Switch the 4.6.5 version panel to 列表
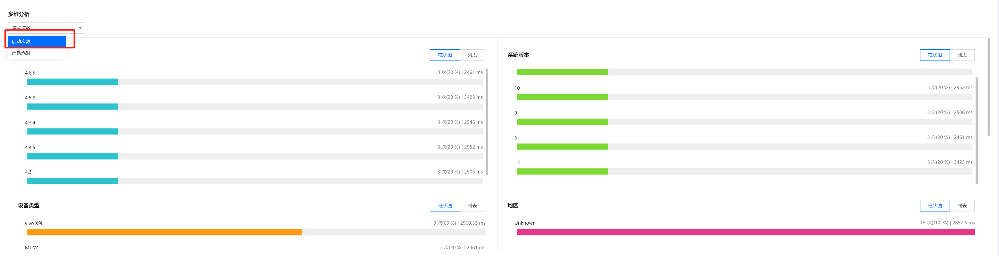The height and width of the screenshot is (256, 999). 472,55
